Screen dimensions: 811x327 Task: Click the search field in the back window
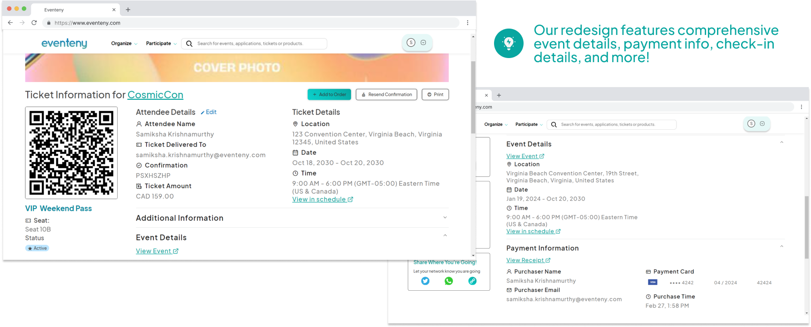pos(612,124)
